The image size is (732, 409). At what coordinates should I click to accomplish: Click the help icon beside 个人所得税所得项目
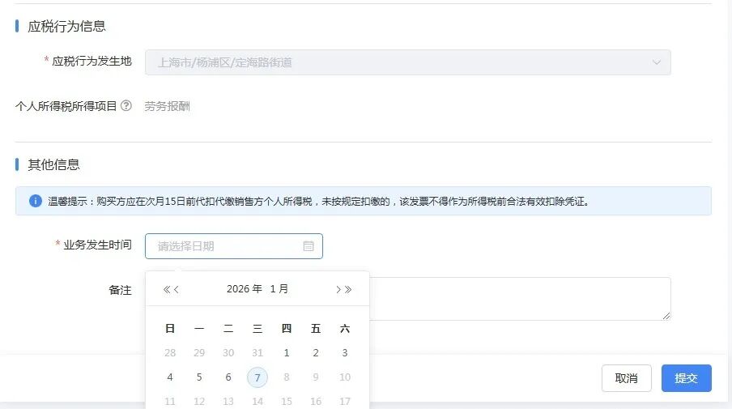pyautogui.click(x=126, y=106)
